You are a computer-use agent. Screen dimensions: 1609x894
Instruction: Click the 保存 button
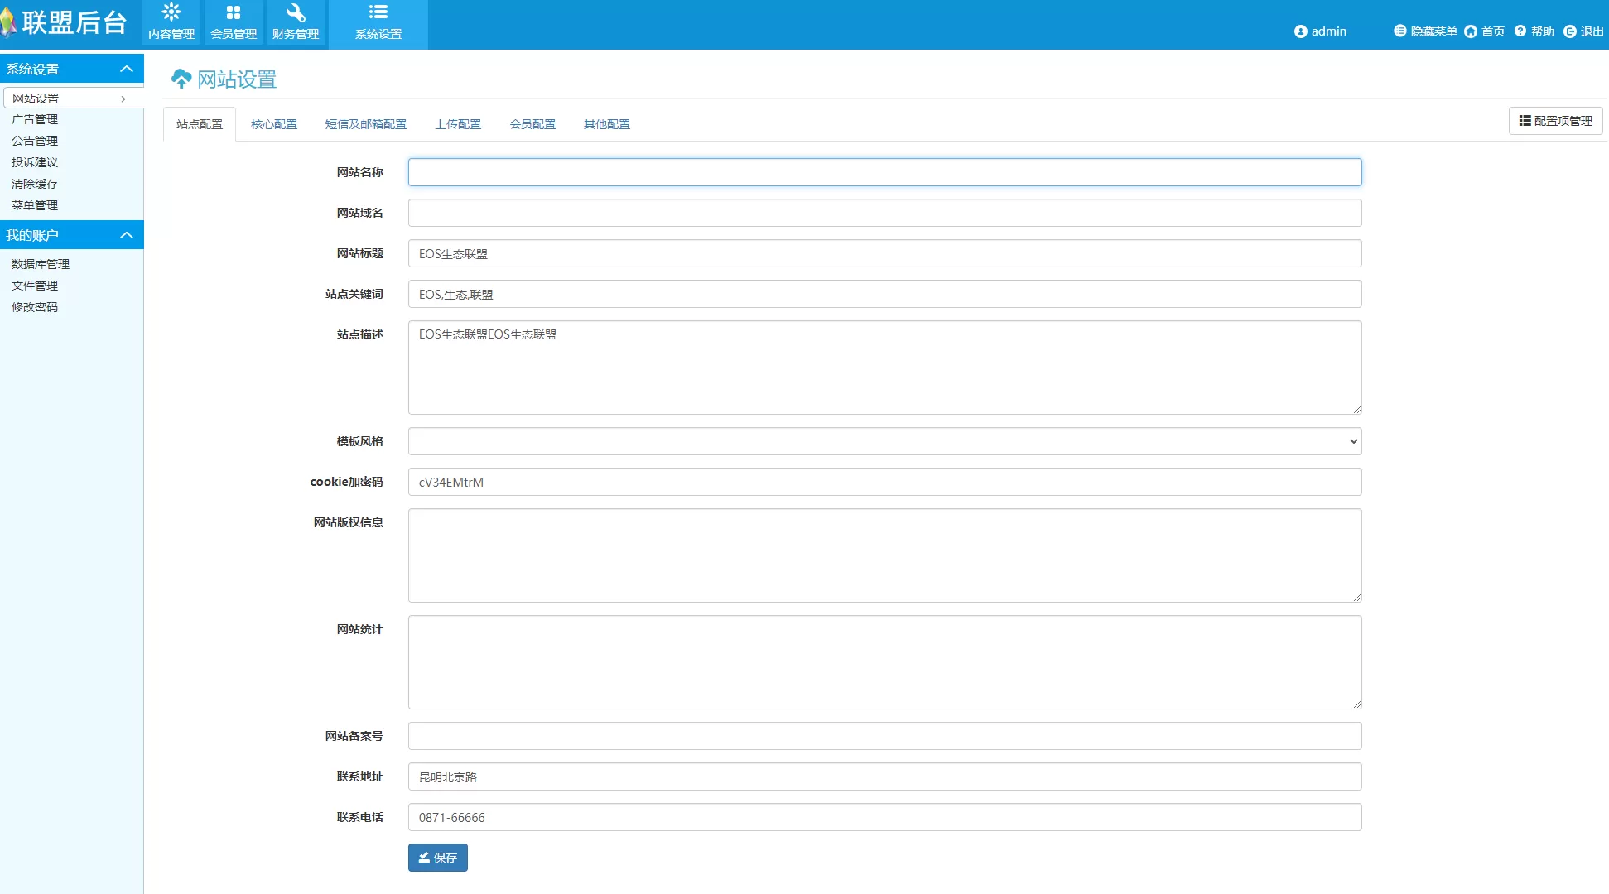pyautogui.click(x=437, y=858)
